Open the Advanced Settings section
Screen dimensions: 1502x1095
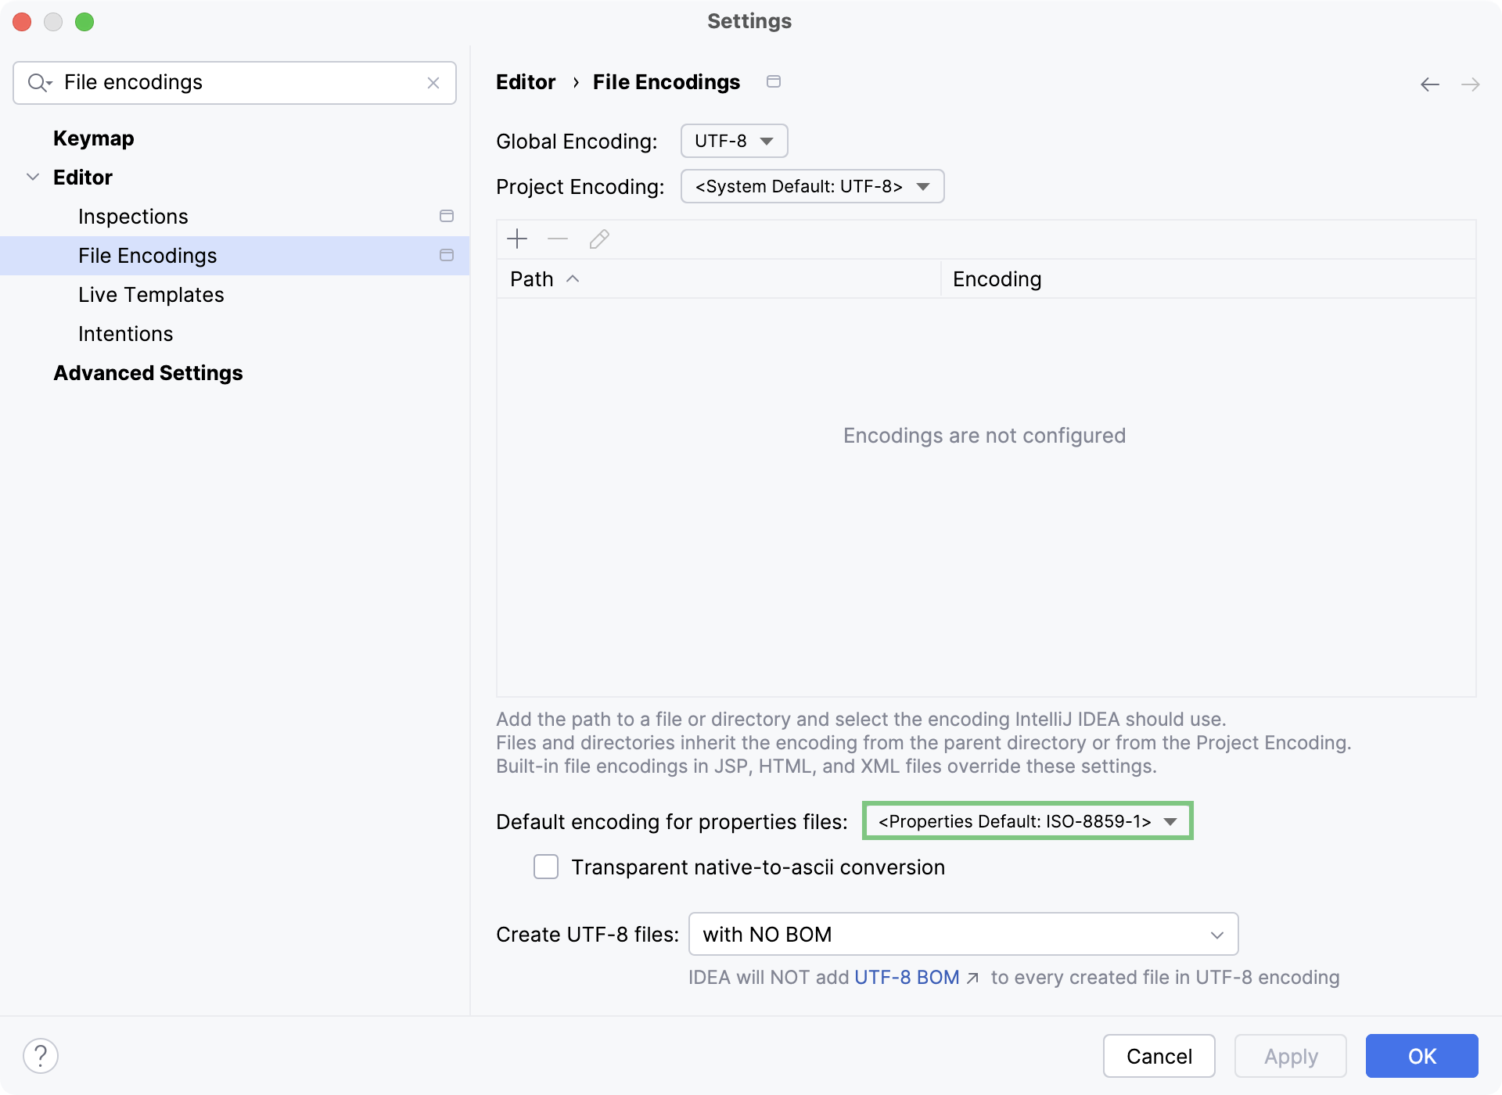point(148,373)
